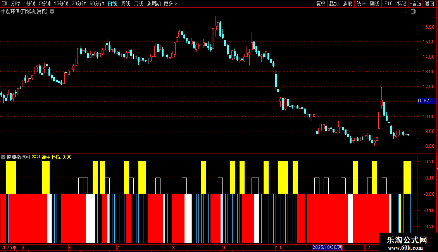Click the 统计 statistics button
This screenshot has height=252, width=438.
361,3
